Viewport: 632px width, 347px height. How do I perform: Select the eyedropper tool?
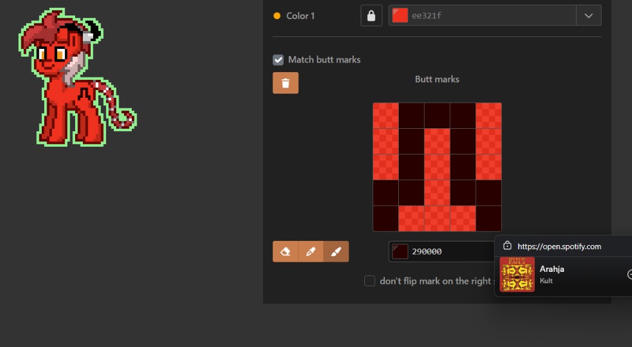pos(311,252)
